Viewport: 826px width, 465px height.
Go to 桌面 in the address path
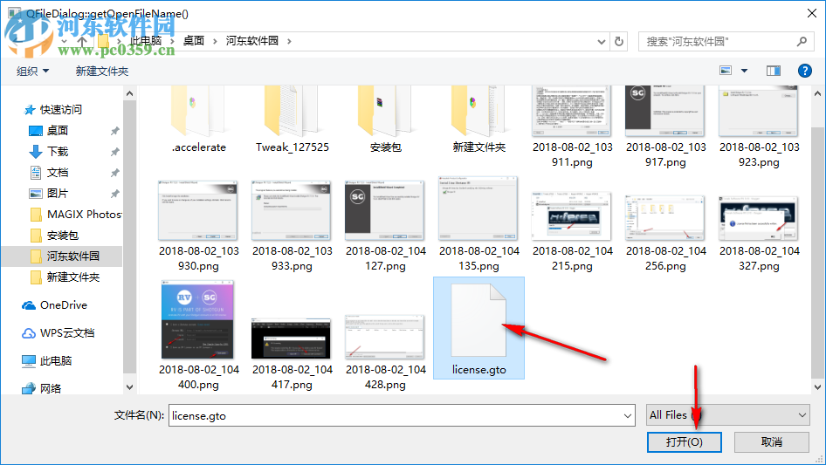(x=193, y=41)
